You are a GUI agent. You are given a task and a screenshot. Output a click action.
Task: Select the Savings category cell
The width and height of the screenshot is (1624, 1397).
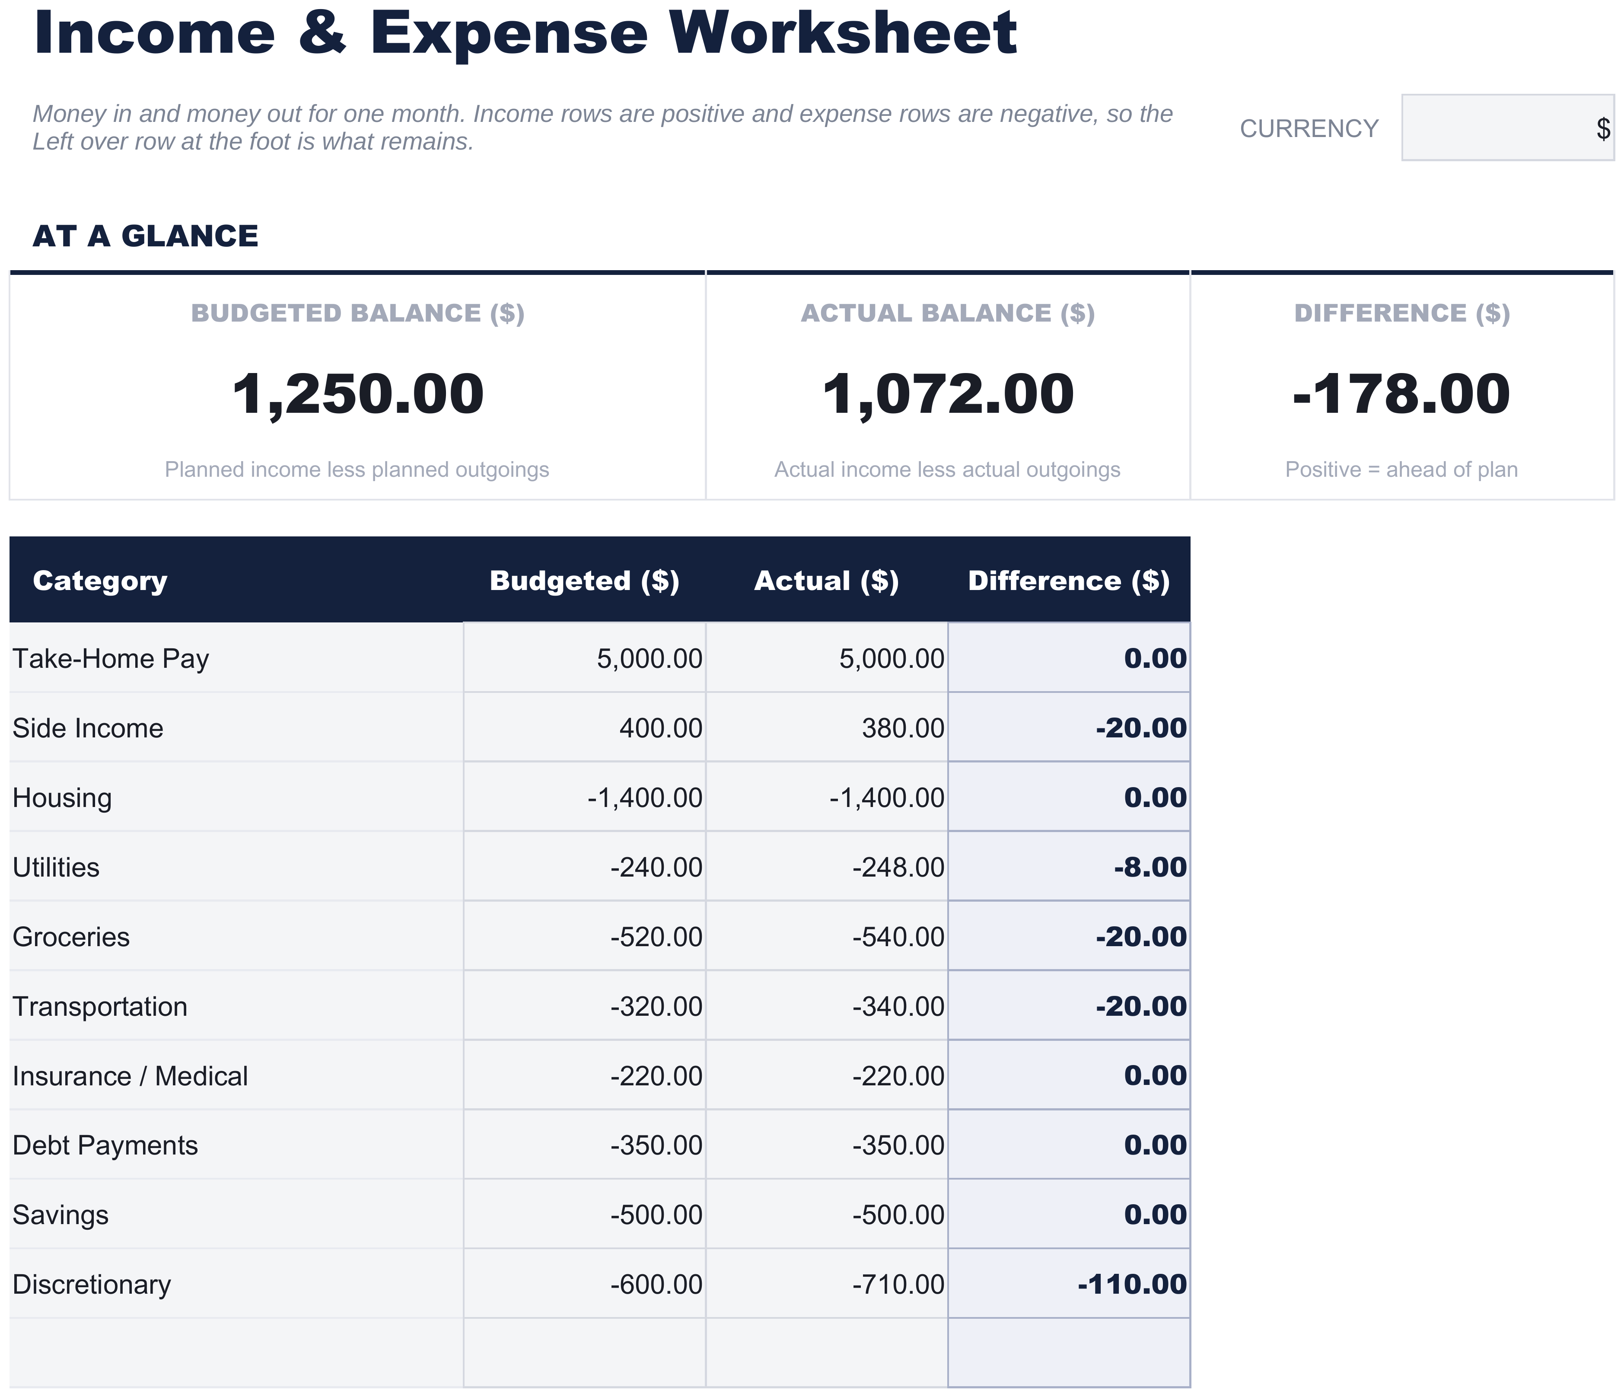pyautogui.click(x=236, y=1214)
